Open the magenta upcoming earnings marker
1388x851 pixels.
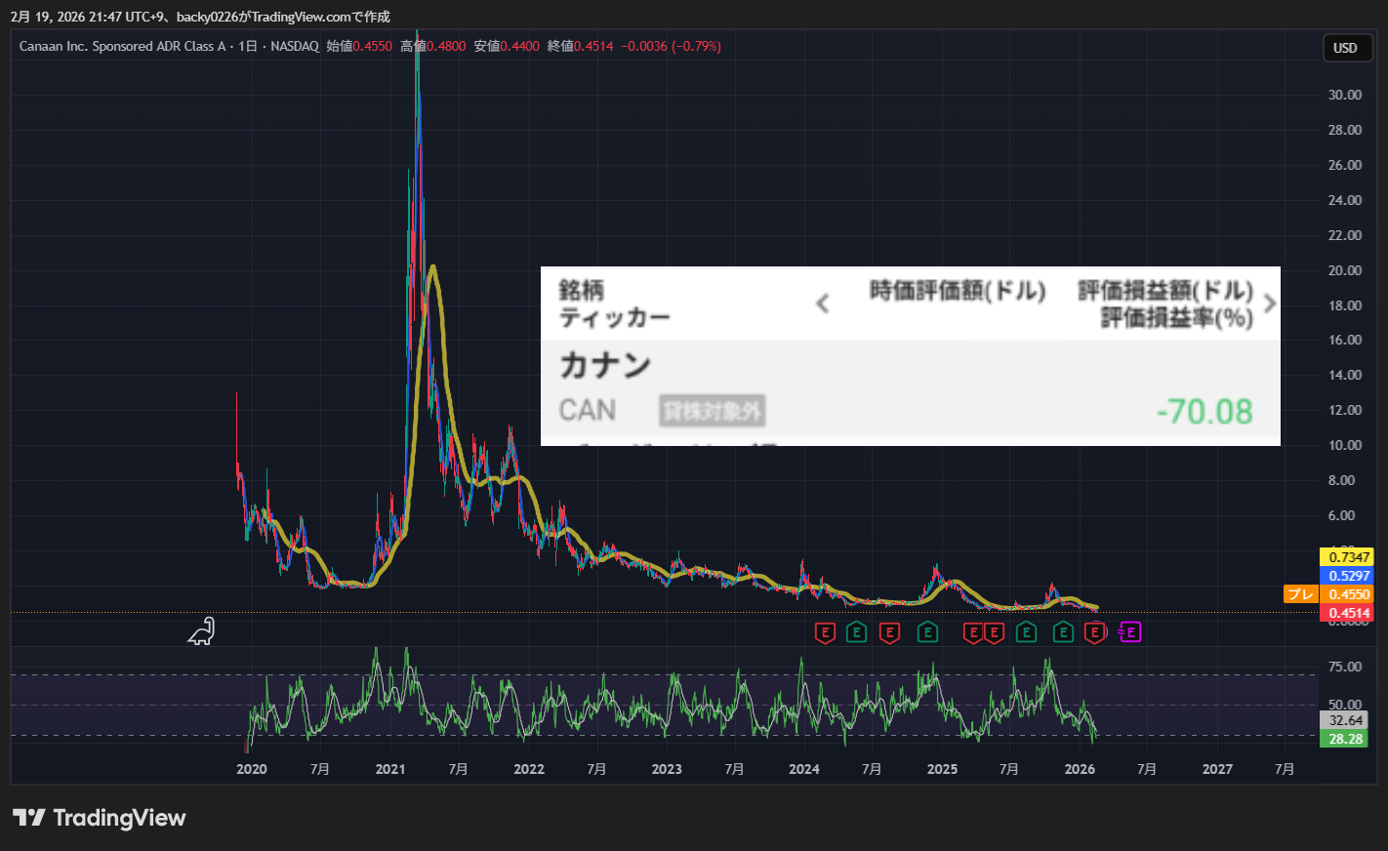(x=1129, y=632)
